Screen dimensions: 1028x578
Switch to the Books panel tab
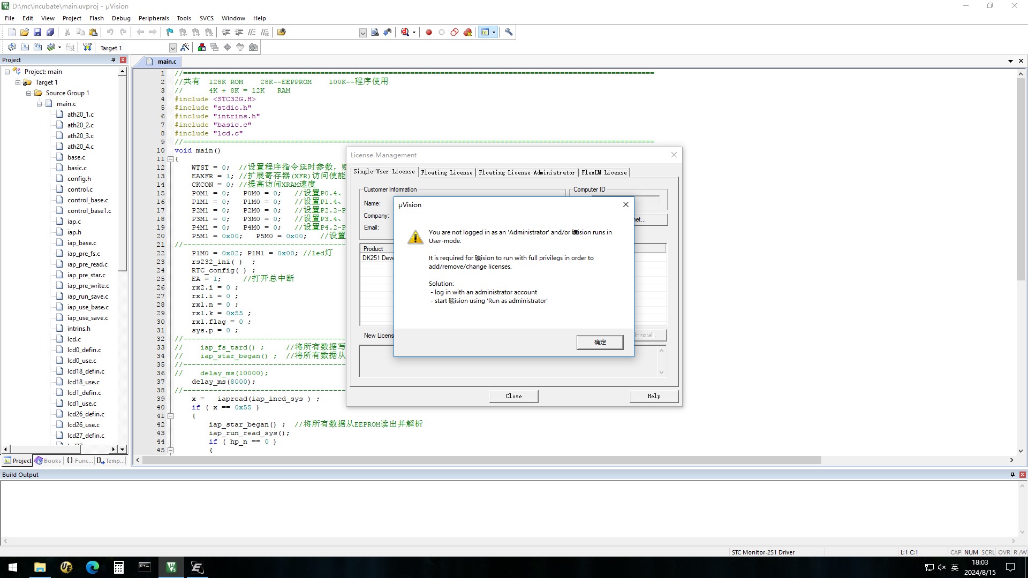click(x=48, y=461)
